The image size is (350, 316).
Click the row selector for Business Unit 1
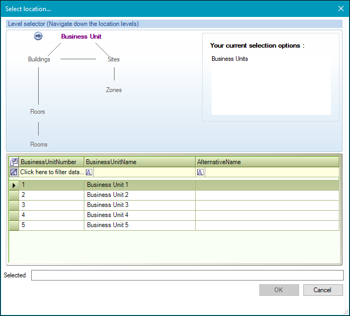[x=14, y=185]
